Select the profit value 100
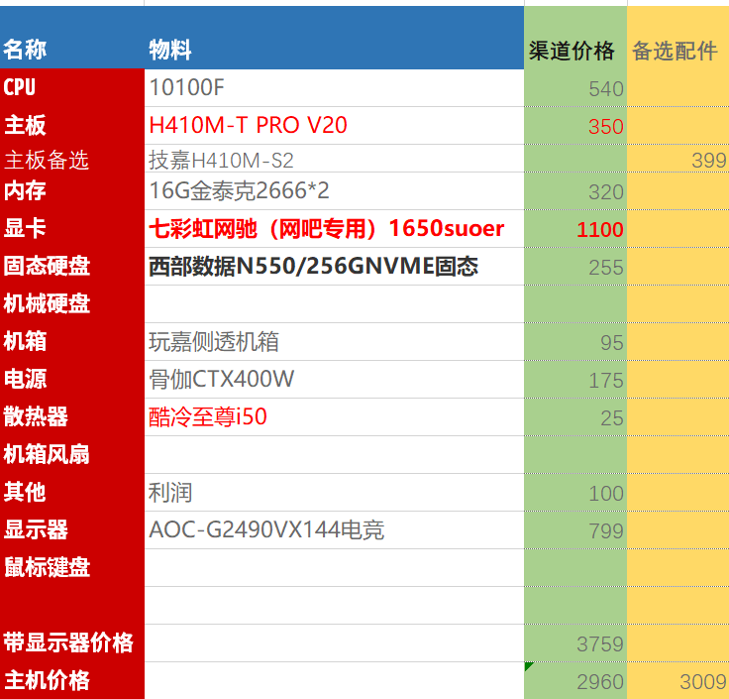 [575, 493]
